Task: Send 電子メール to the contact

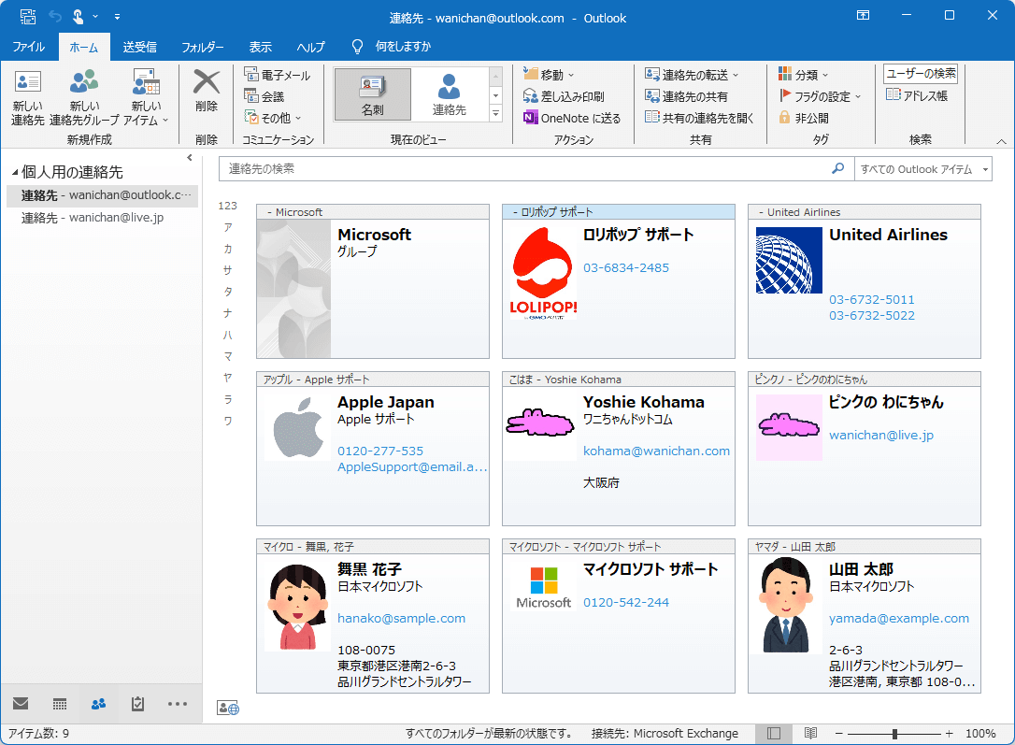Action: tap(277, 75)
